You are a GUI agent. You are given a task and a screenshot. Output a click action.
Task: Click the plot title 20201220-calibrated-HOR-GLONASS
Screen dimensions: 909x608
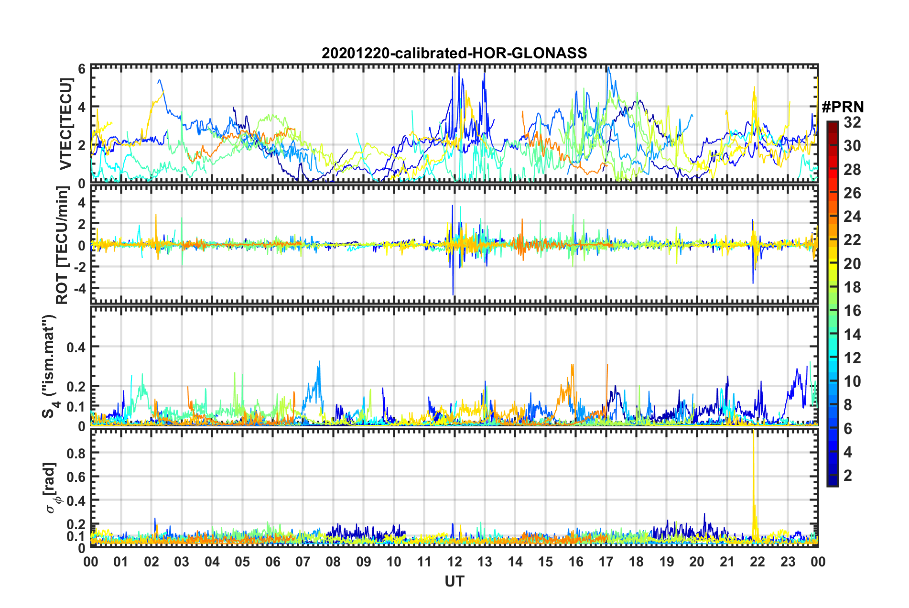coord(454,53)
